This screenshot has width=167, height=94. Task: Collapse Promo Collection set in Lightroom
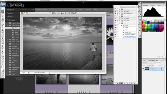point(7,25)
